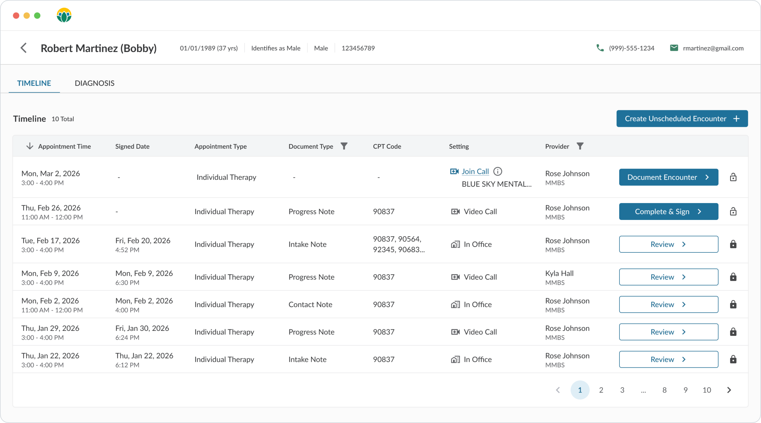Viewport: 761px width, 423px height.
Task: Go to page 2 in pagination
Action: point(601,390)
